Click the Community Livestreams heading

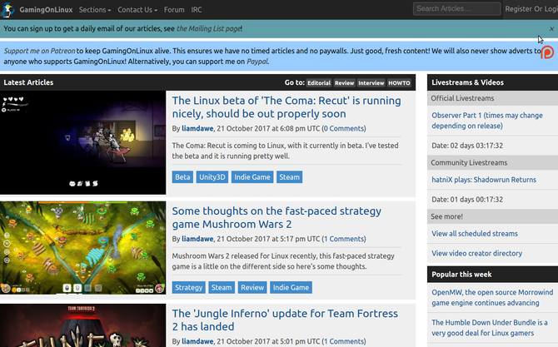coord(469,162)
